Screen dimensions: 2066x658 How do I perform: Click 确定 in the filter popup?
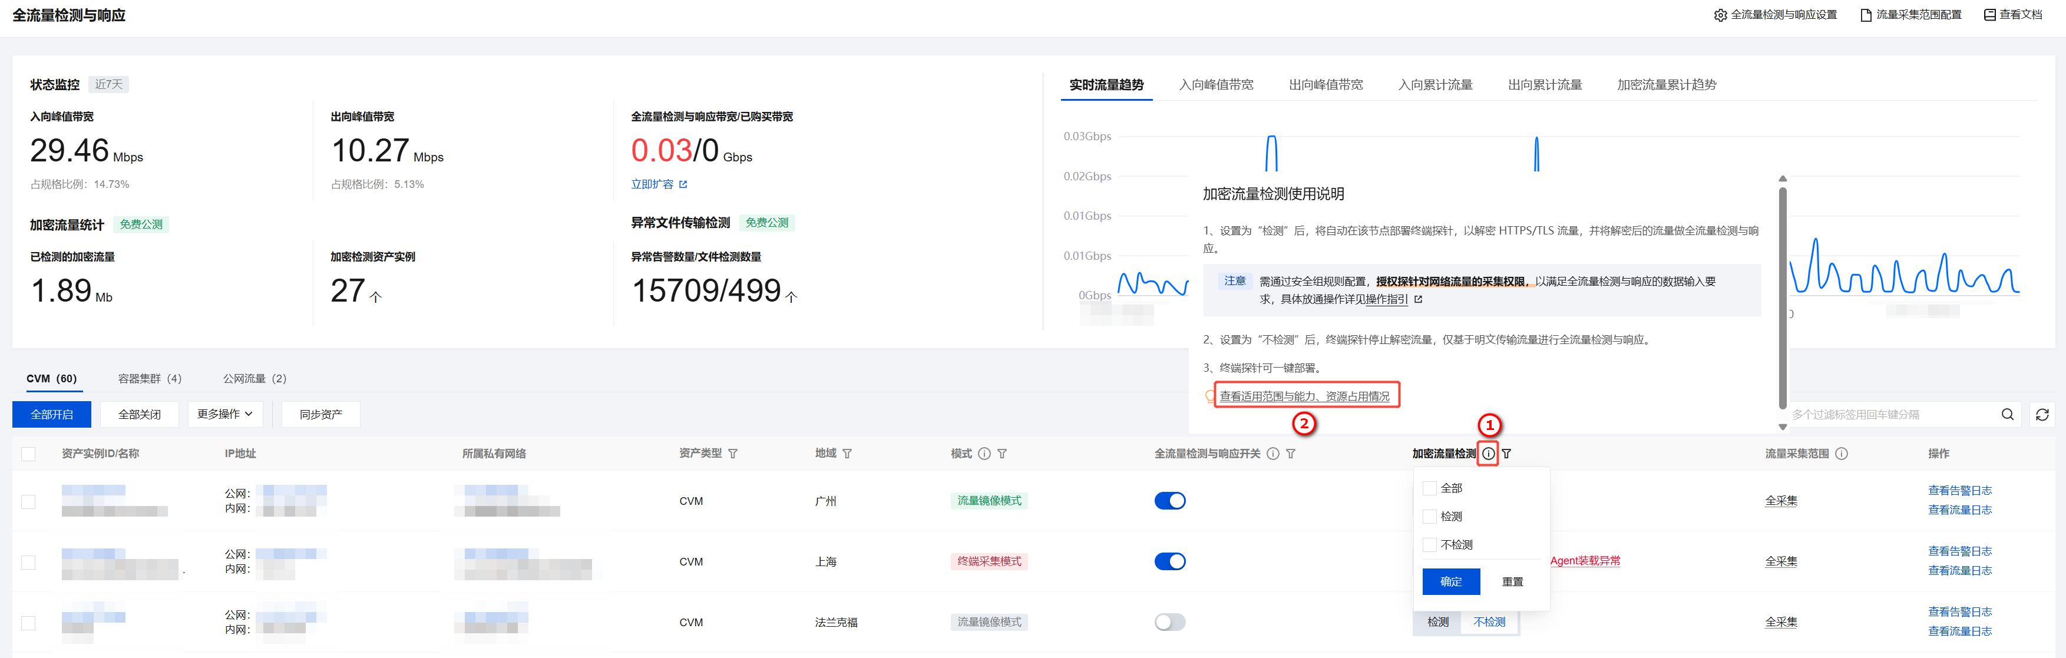pos(1450,581)
